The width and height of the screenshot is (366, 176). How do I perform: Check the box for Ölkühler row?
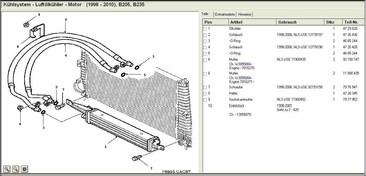[x=205, y=29]
